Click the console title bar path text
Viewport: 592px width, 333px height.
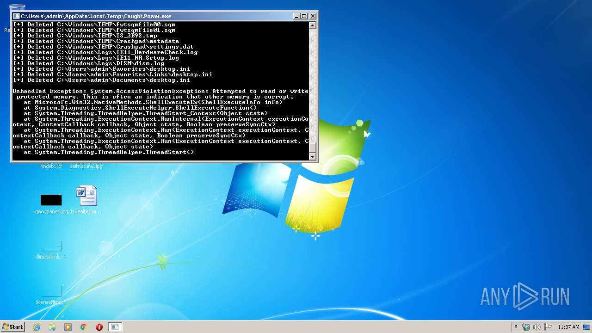pos(96,16)
